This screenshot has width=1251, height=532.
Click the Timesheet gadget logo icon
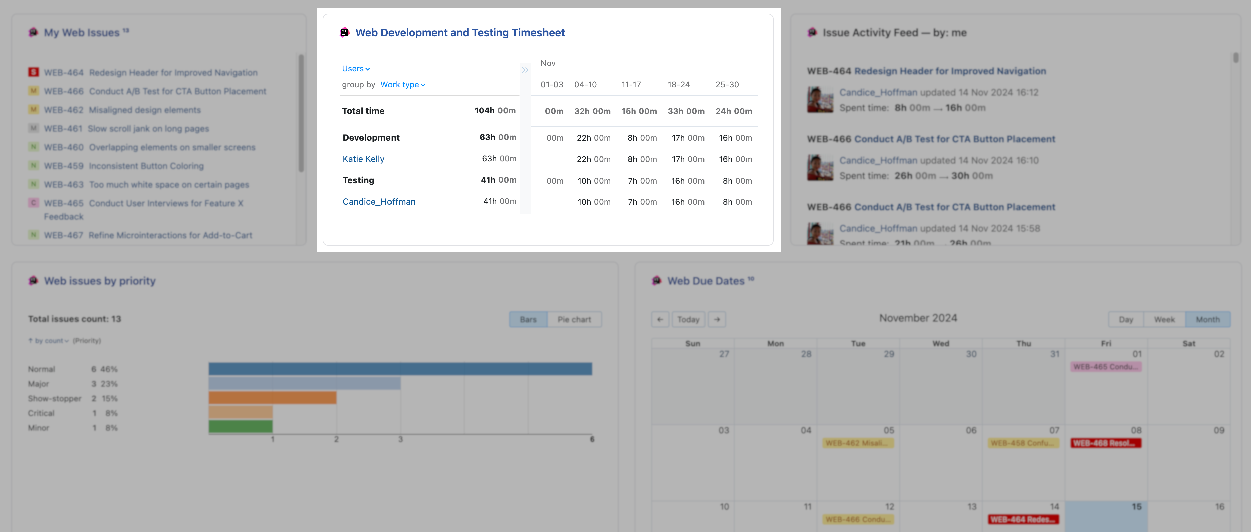tap(344, 32)
